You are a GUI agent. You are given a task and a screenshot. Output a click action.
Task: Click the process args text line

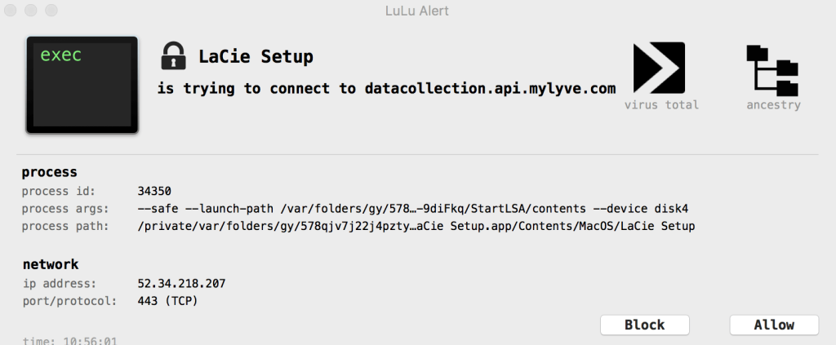coord(407,209)
